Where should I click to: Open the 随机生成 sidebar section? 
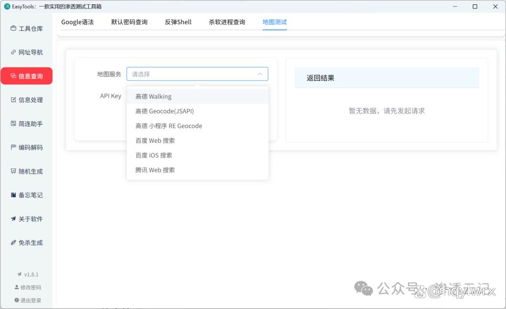[26, 171]
